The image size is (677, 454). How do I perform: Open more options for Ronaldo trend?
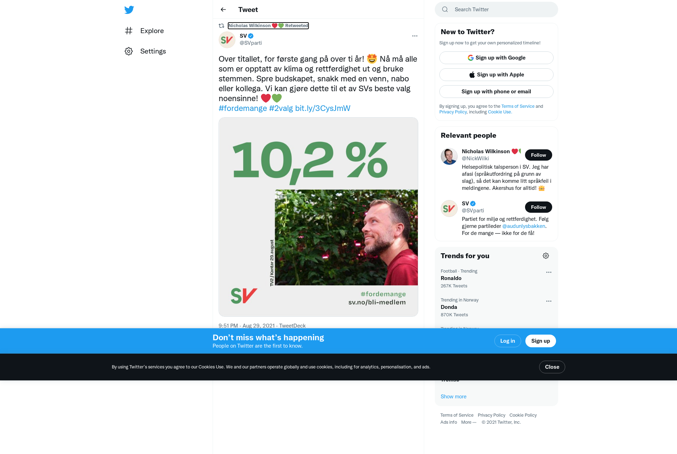click(x=549, y=272)
